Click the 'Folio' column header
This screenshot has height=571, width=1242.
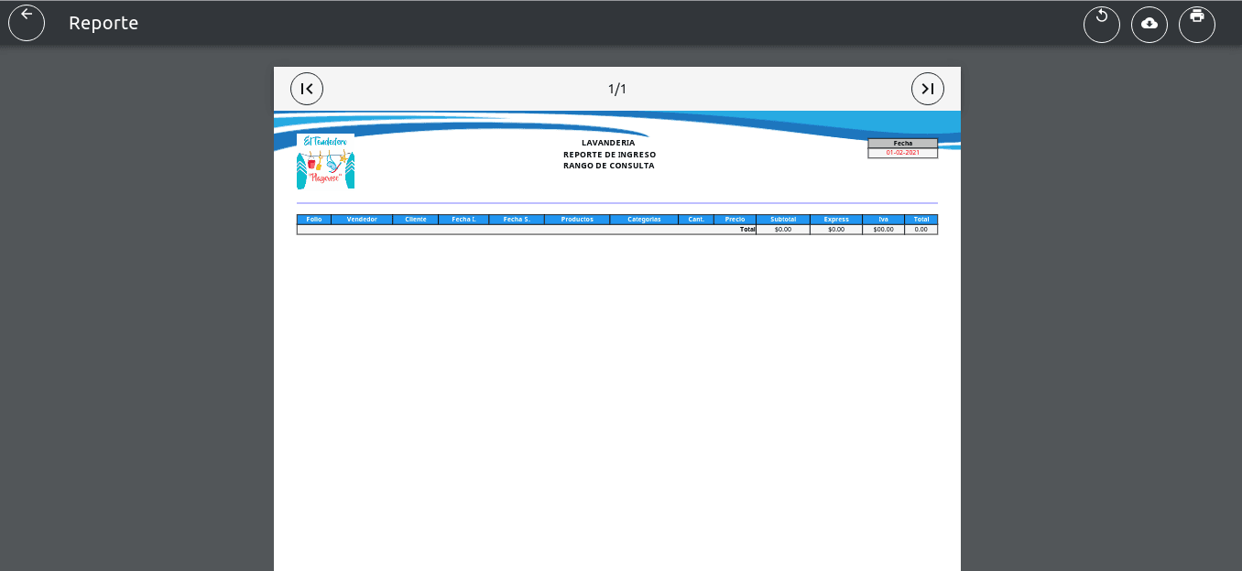coord(314,220)
